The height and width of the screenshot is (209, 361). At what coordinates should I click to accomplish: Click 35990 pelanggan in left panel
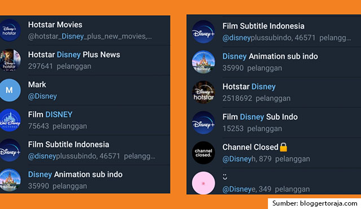click(58, 186)
